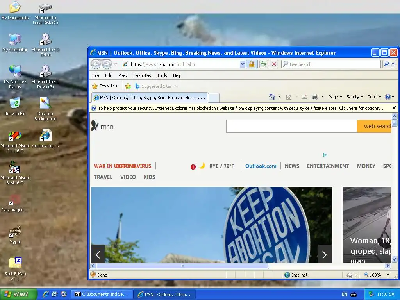Screen dimensions: 400x300
Task: Open the Edit menu
Action: pos(109,75)
